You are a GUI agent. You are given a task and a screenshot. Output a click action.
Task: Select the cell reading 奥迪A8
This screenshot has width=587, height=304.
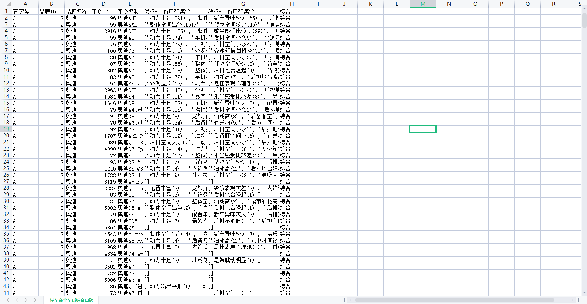pos(130,77)
